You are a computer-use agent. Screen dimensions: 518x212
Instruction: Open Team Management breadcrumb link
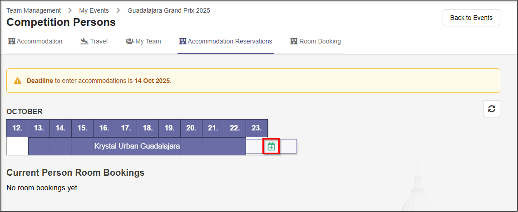coord(34,10)
